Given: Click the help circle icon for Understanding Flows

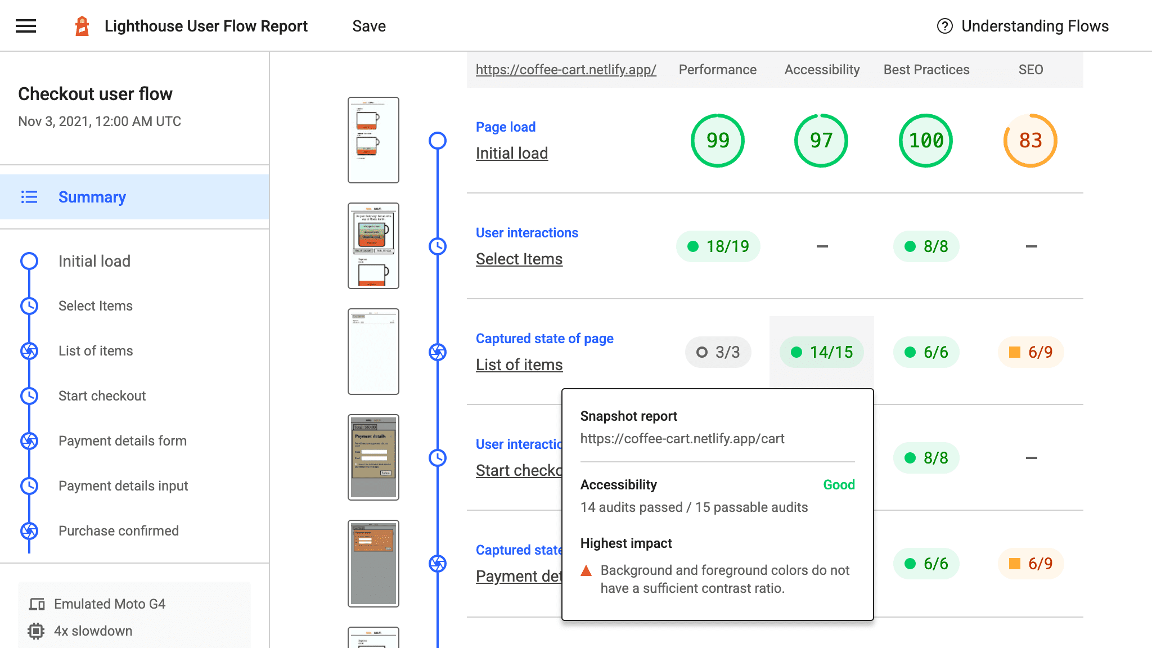Looking at the screenshot, I should point(943,26).
